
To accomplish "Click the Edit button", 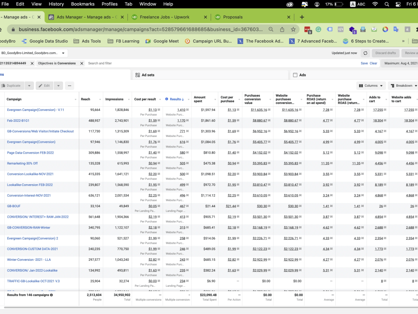I will pyautogui.click(x=44, y=86).
